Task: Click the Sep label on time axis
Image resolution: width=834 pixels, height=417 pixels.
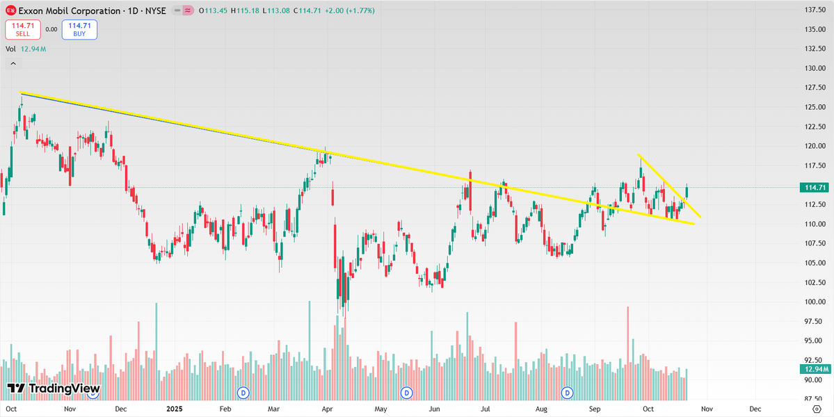Action: coord(595,409)
